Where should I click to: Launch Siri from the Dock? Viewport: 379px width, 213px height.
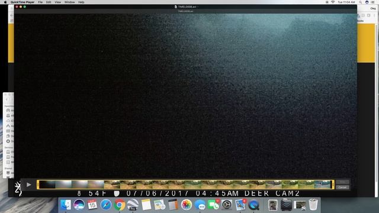[x=79, y=205]
